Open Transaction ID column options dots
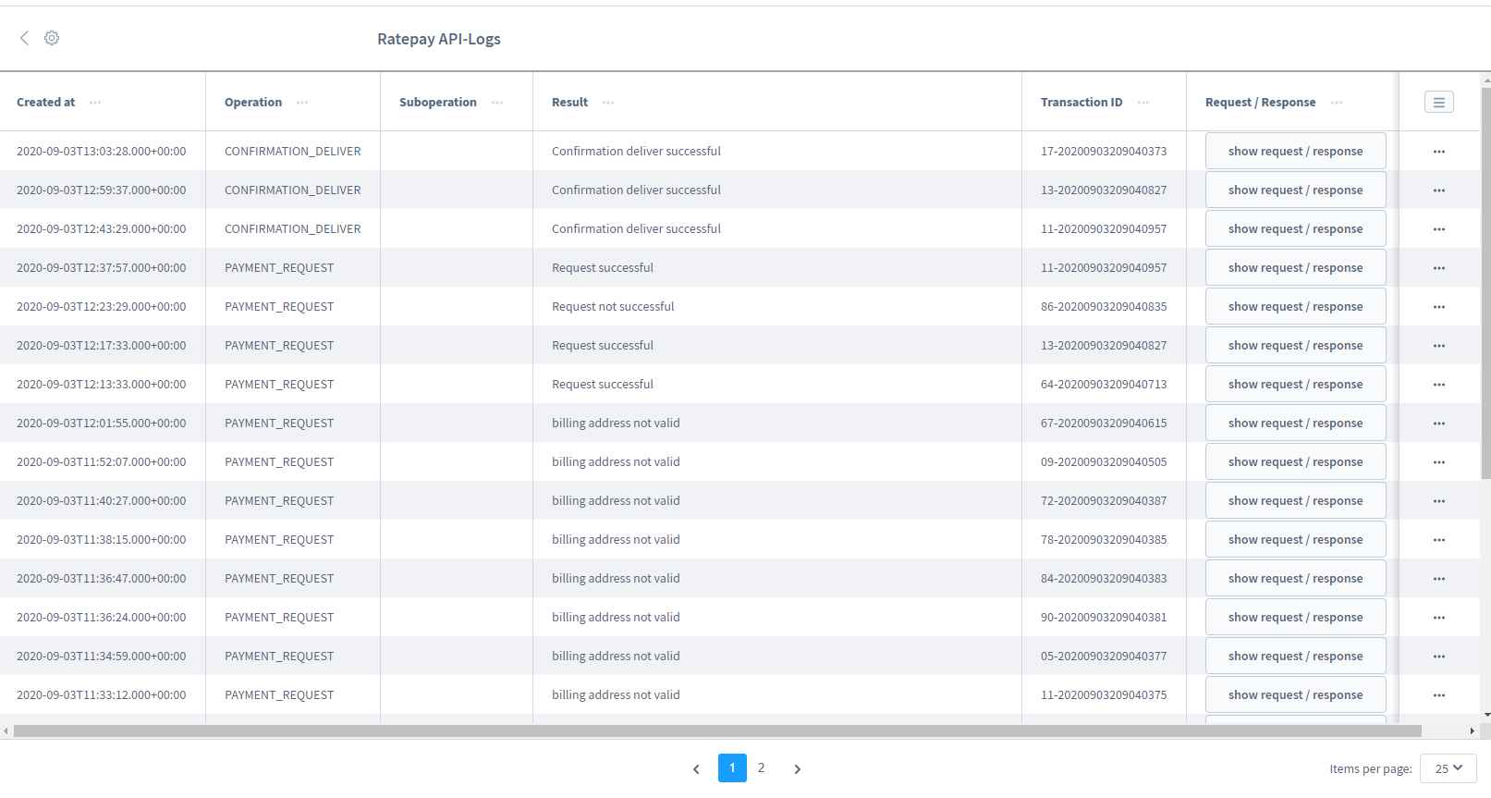This screenshot has width=1491, height=798. pos(1143,103)
